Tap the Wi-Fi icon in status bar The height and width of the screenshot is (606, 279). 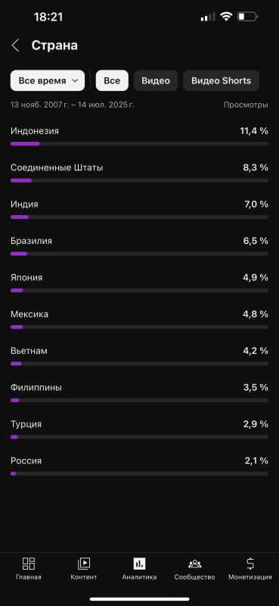[x=226, y=17]
